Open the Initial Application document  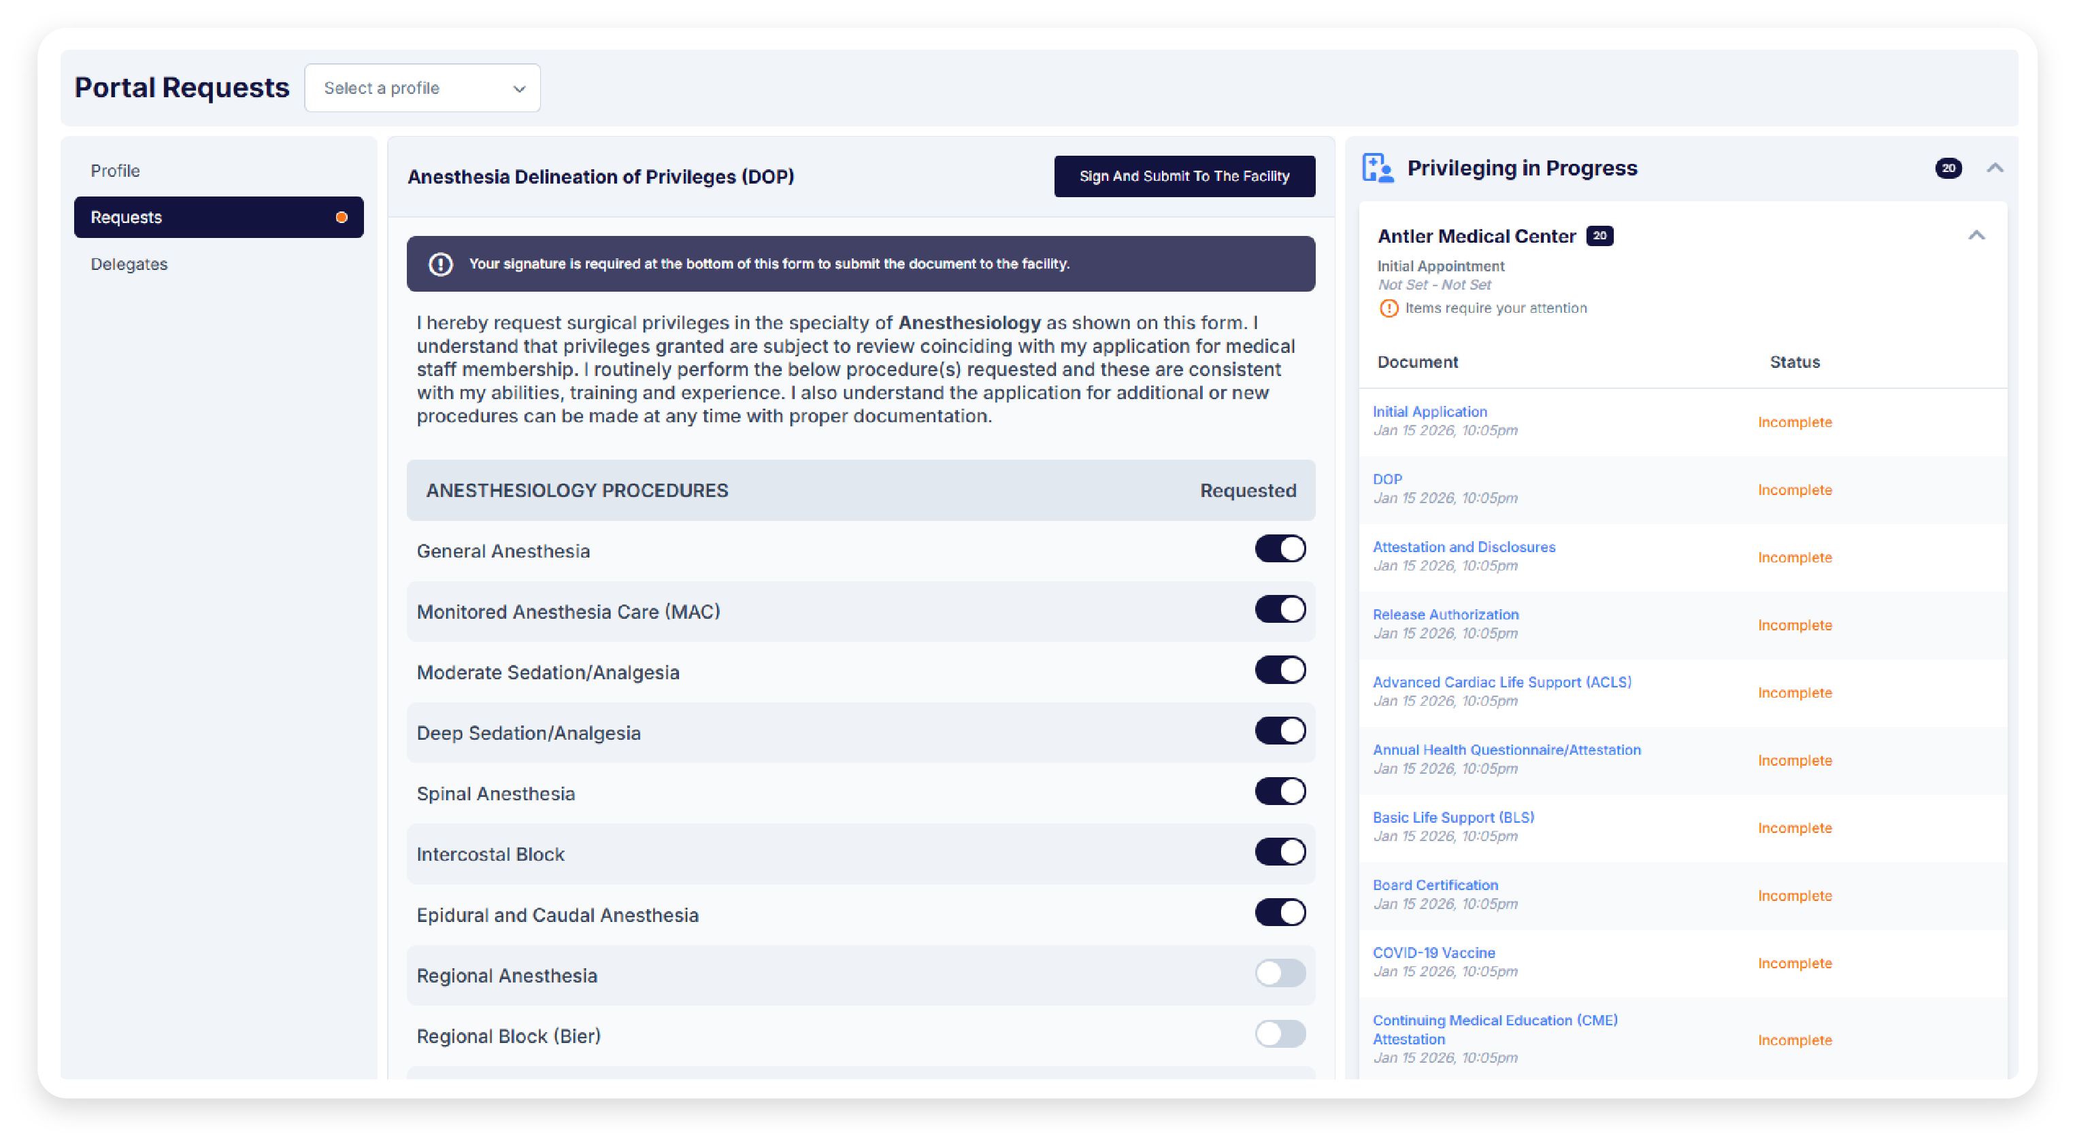1430,411
